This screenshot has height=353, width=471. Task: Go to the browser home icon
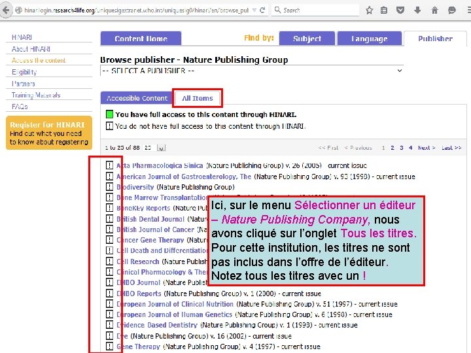434,10
